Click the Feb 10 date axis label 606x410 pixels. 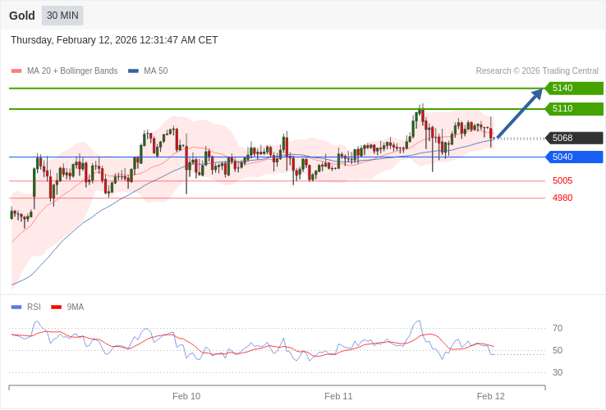coord(186,396)
